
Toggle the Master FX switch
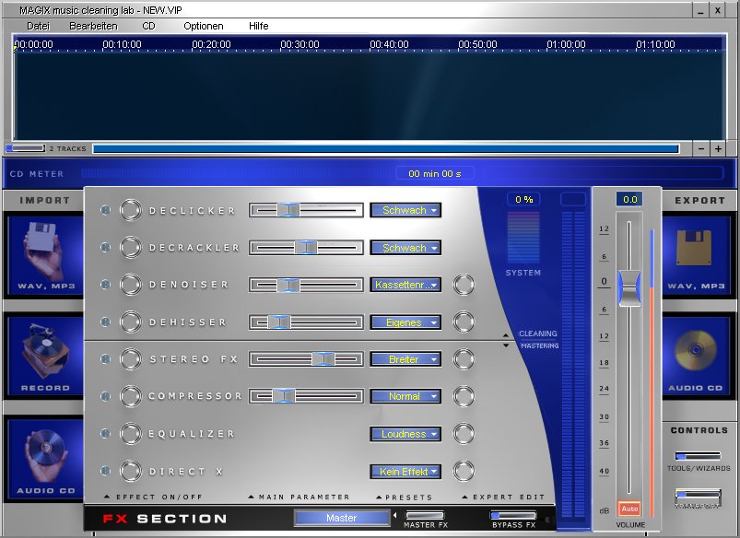(x=425, y=515)
